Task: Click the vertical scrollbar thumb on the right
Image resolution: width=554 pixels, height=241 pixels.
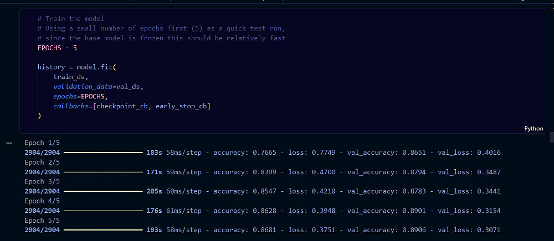Action: pyautogui.click(x=552, y=137)
